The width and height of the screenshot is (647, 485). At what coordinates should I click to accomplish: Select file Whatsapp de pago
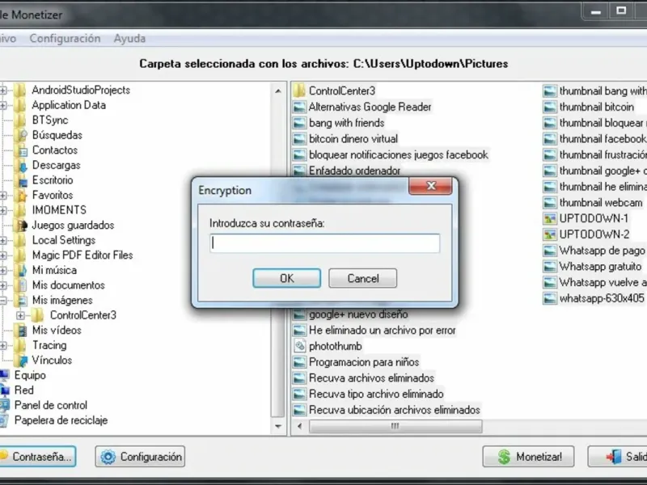pos(602,251)
